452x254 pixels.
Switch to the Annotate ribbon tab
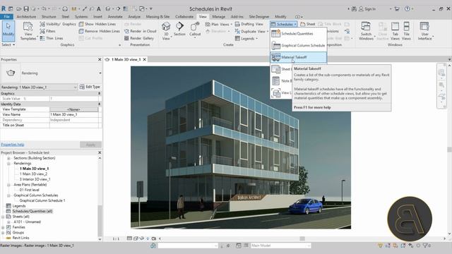(115, 17)
